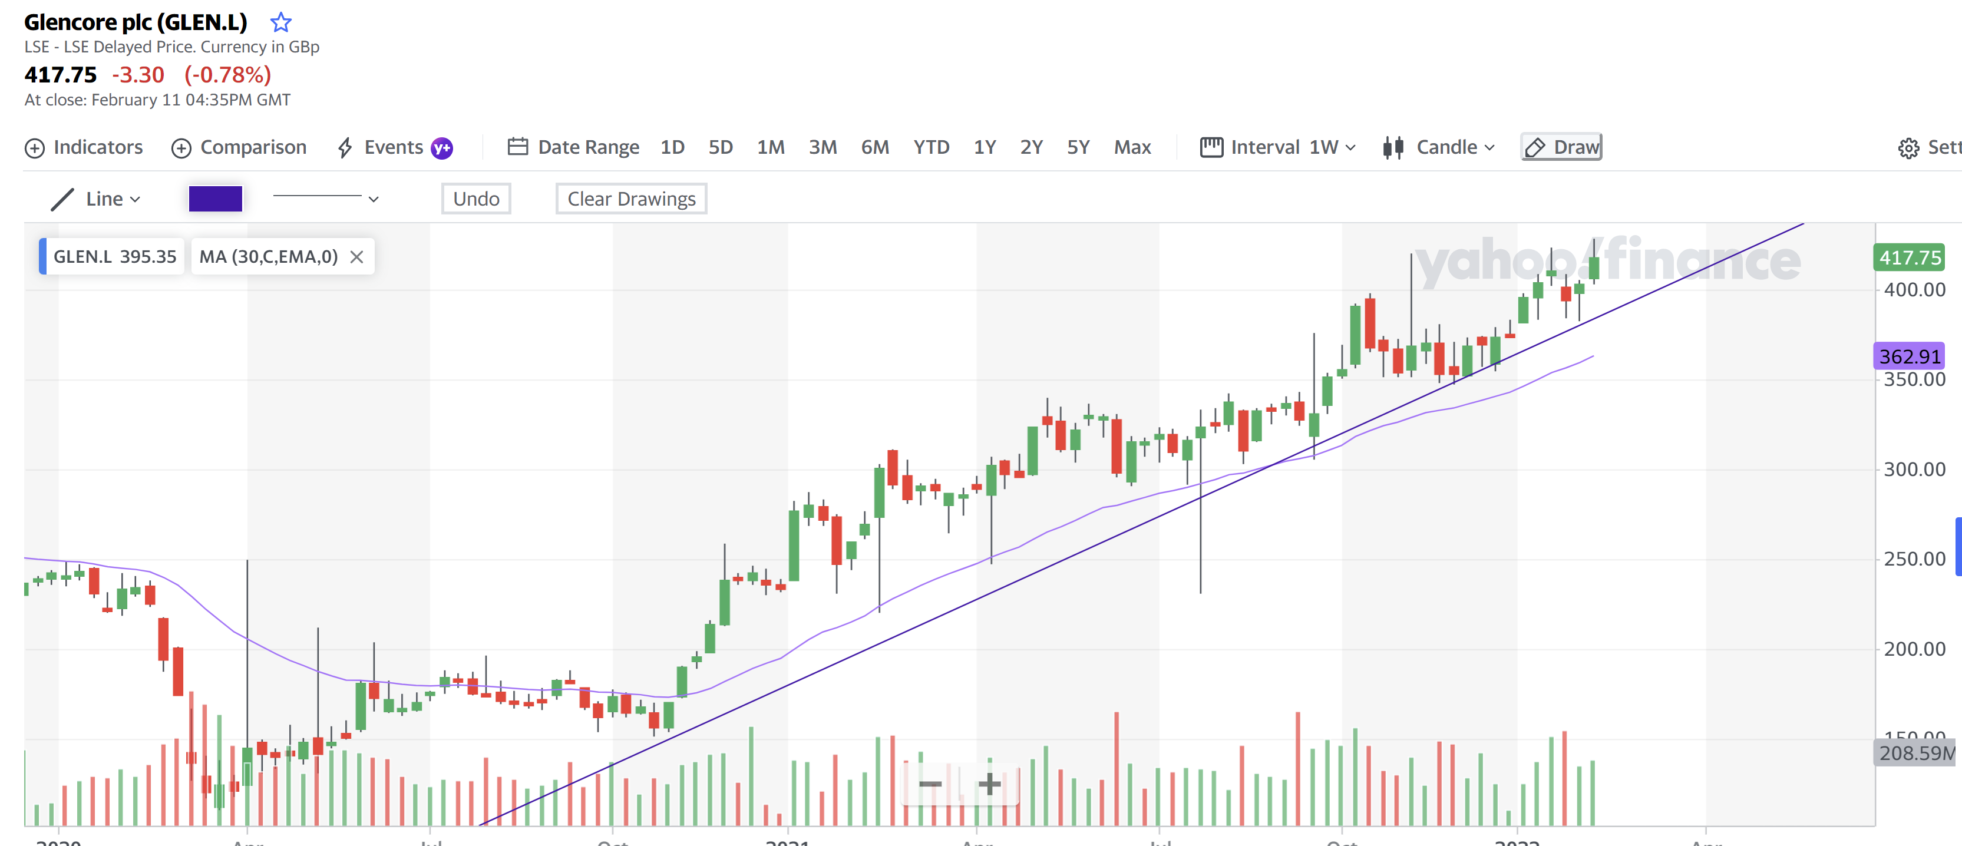Click the 417.75 current price label on axis

[x=1910, y=257]
